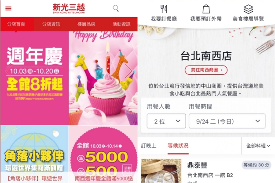Click the Shin Kong Mitsukoshi logo
The image size is (275, 183).
pos(69,8)
